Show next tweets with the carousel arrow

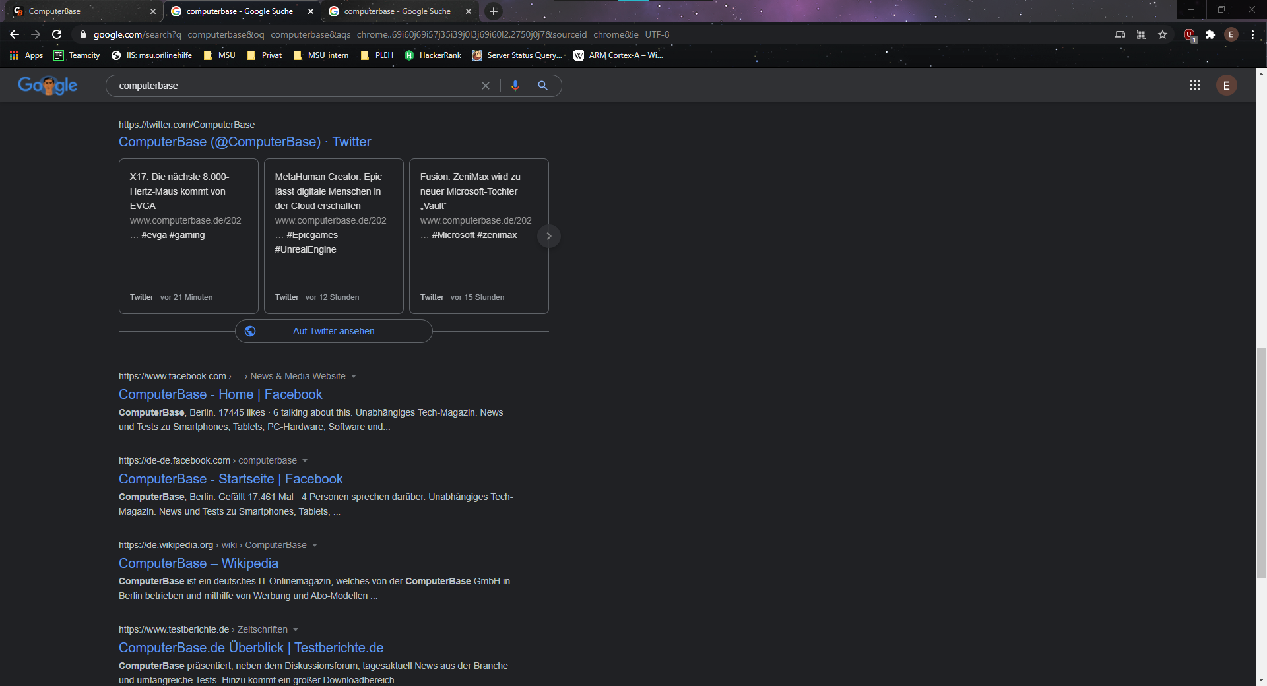(x=549, y=236)
